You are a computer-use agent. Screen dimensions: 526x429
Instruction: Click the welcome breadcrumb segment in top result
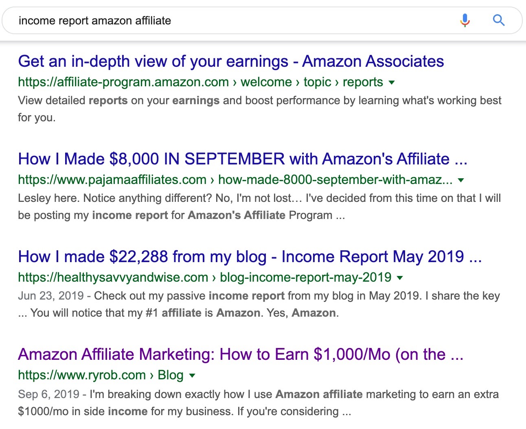click(265, 82)
